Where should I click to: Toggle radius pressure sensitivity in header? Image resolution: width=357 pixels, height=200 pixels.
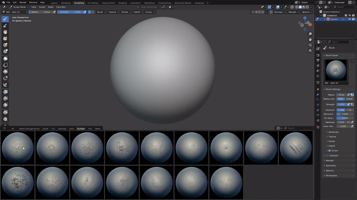click(54, 12)
